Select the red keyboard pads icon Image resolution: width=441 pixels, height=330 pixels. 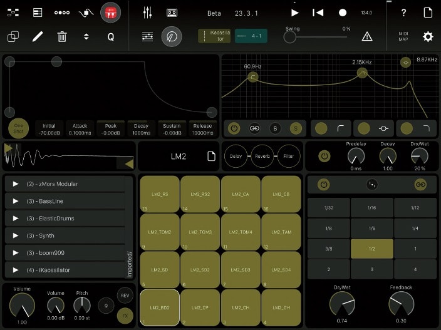point(110,13)
